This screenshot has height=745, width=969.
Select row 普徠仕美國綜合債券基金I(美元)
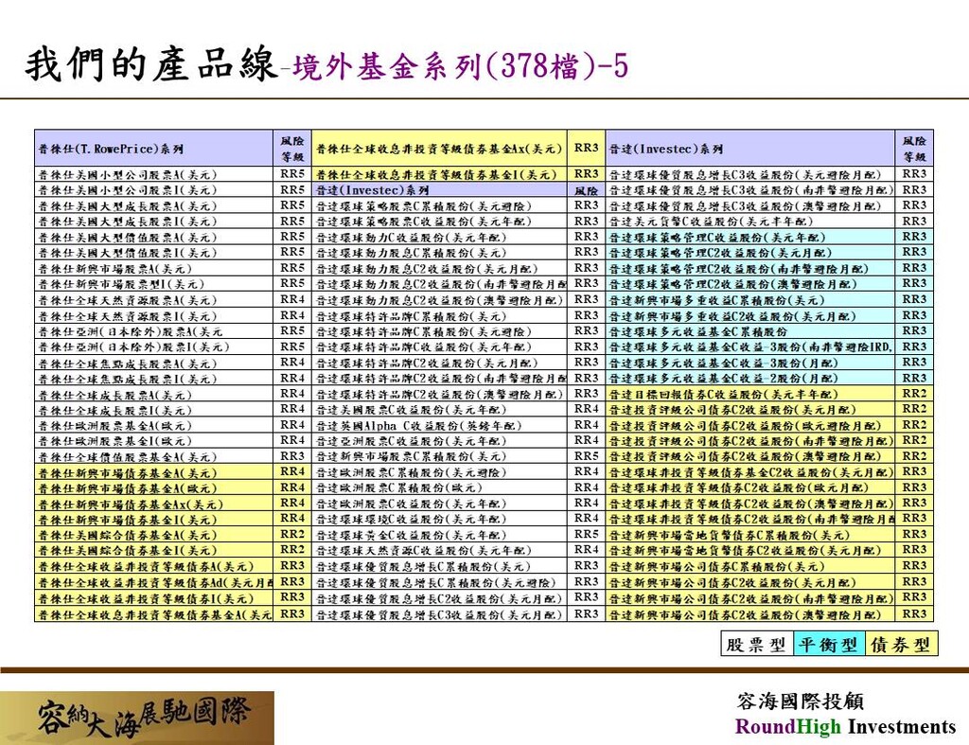click(128, 551)
